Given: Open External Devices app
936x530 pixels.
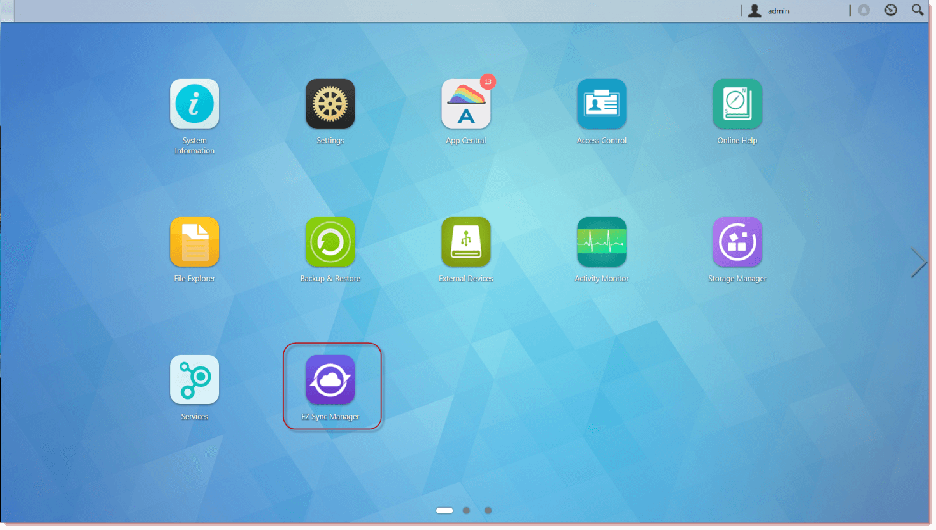Looking at the screenshot, I should coord(465,242).
